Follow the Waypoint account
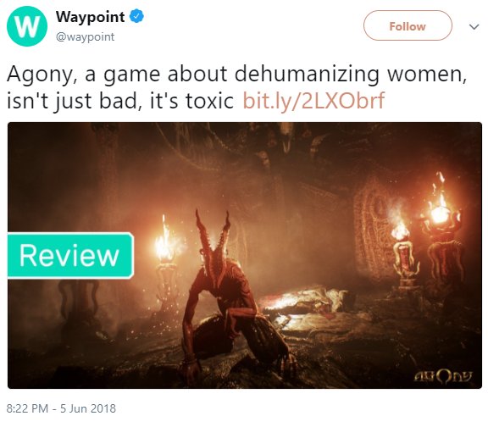The height and width of the screenshot is (427, 488). pos(408,25)
